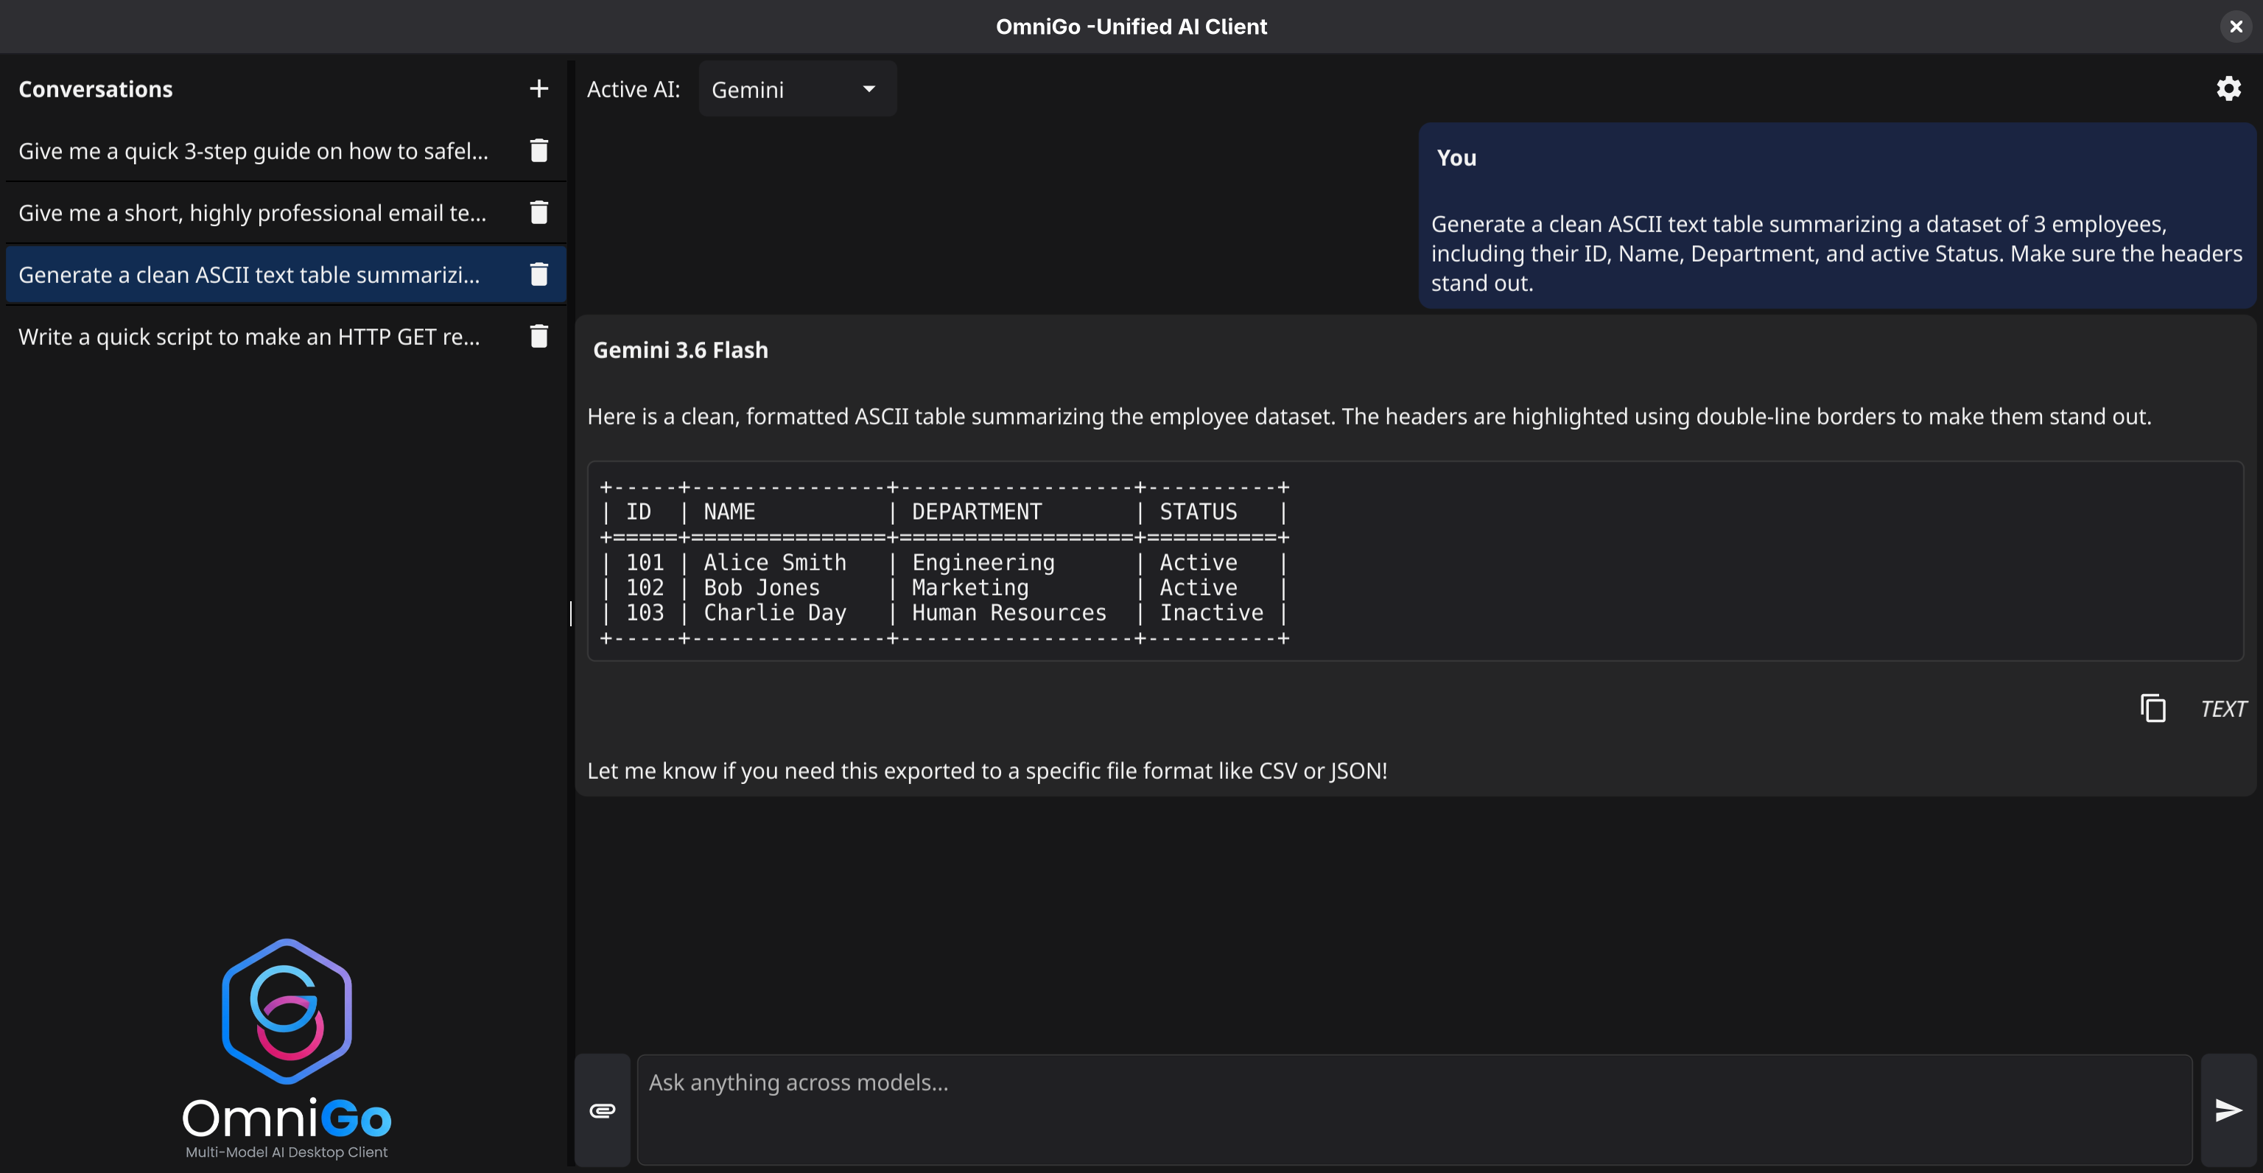The height and width of the screenshot is (1173, 2263).
Task: Click the 'Human Resources' table cell
Action: click(x=1008, y=612)
